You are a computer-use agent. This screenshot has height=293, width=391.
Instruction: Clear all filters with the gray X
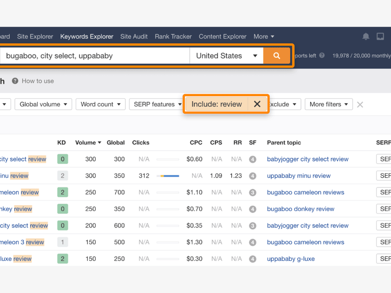tap(360, 104)
